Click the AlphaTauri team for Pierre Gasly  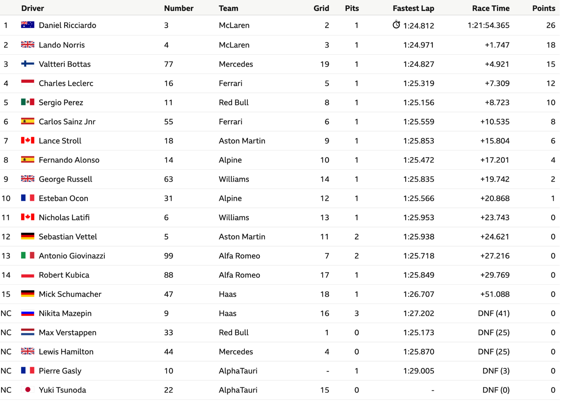pyautogui.click(x=238, y=371)
